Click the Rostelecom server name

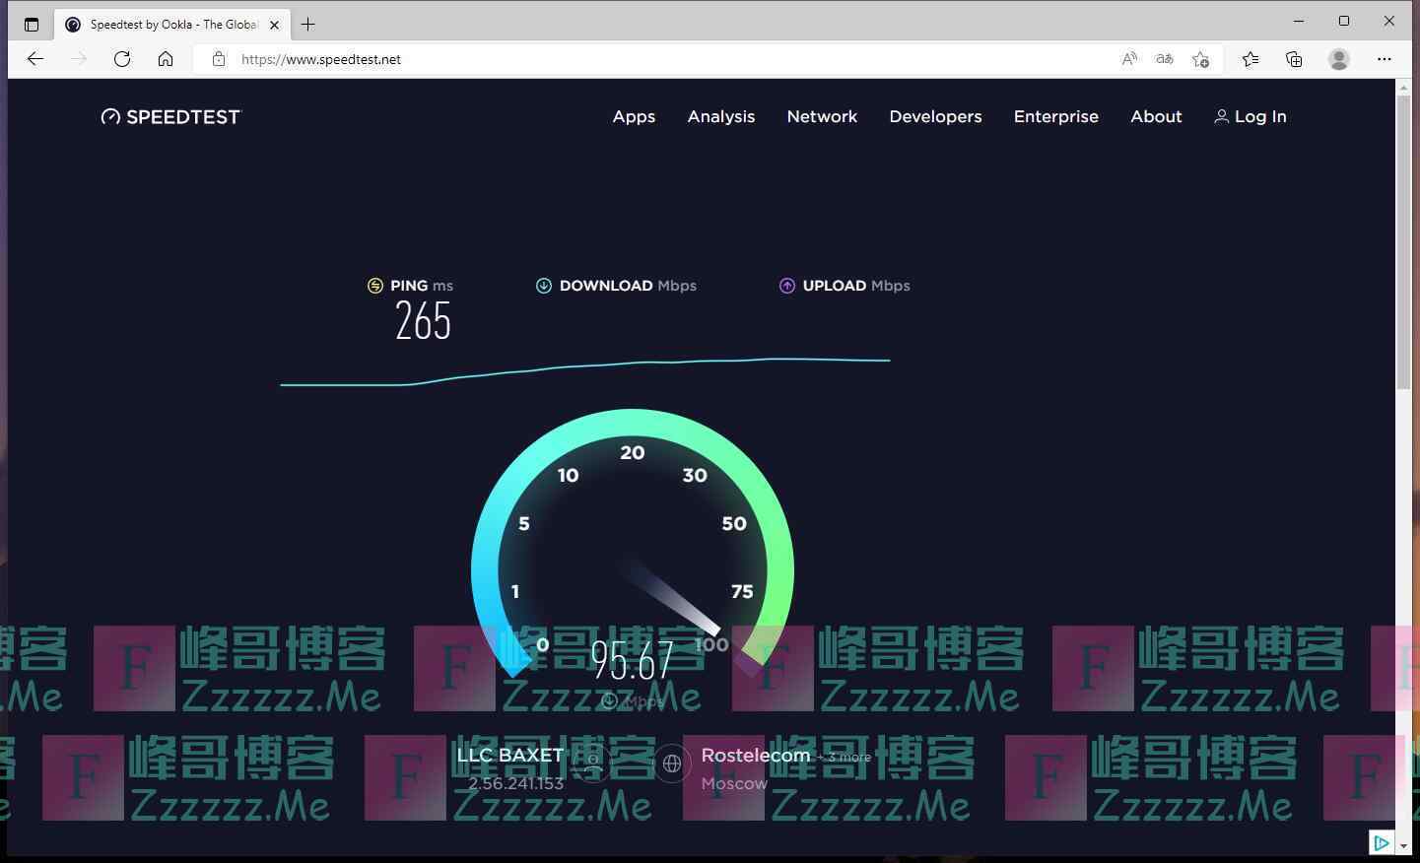[x=755, y=756]
